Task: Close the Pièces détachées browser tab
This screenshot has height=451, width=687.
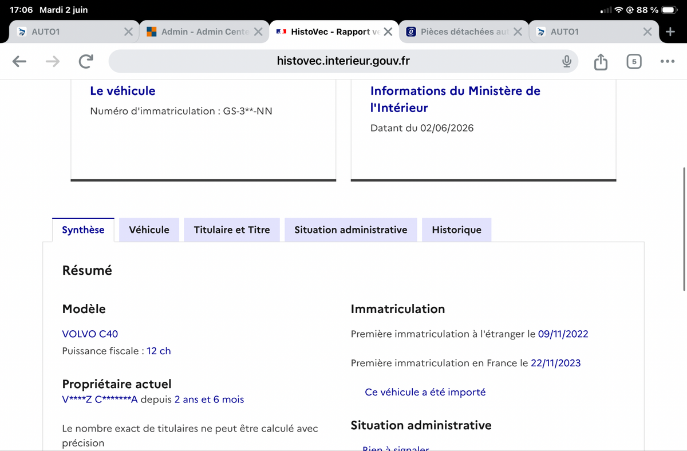Action: coord(518,32)
